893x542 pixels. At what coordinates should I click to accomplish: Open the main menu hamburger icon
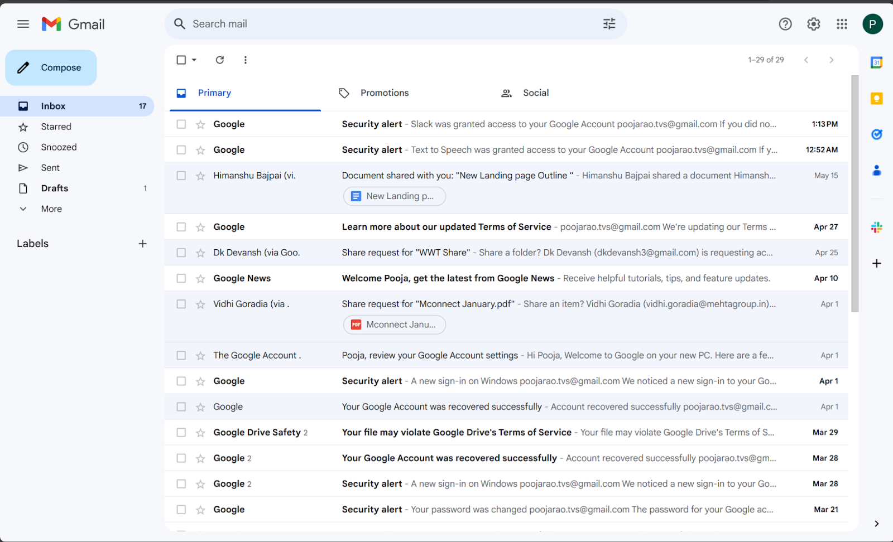point(23,24)
